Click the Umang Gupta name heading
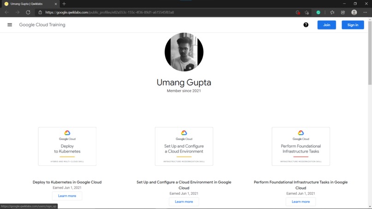Image resolution: width=372 pixels, height=209 pixels. click(x=184, y=82)
